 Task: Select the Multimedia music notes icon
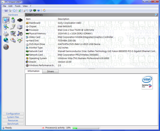click(20, 34)
